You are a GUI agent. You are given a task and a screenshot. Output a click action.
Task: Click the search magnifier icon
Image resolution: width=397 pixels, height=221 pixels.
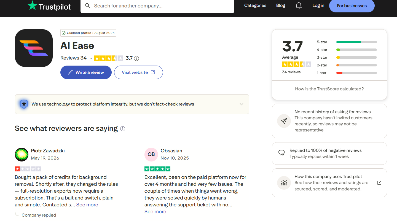[x=87, y=6]
